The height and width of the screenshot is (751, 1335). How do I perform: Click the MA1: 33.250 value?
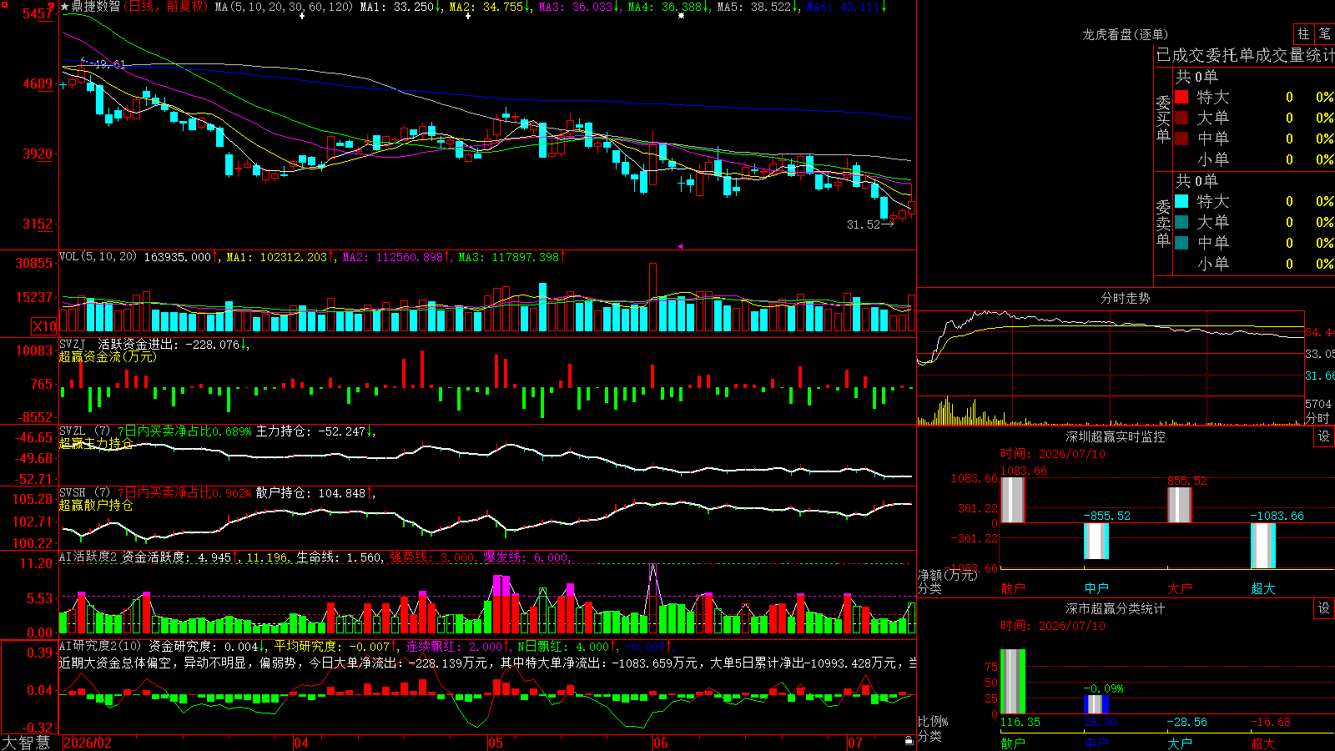click(x=400, y=7)
